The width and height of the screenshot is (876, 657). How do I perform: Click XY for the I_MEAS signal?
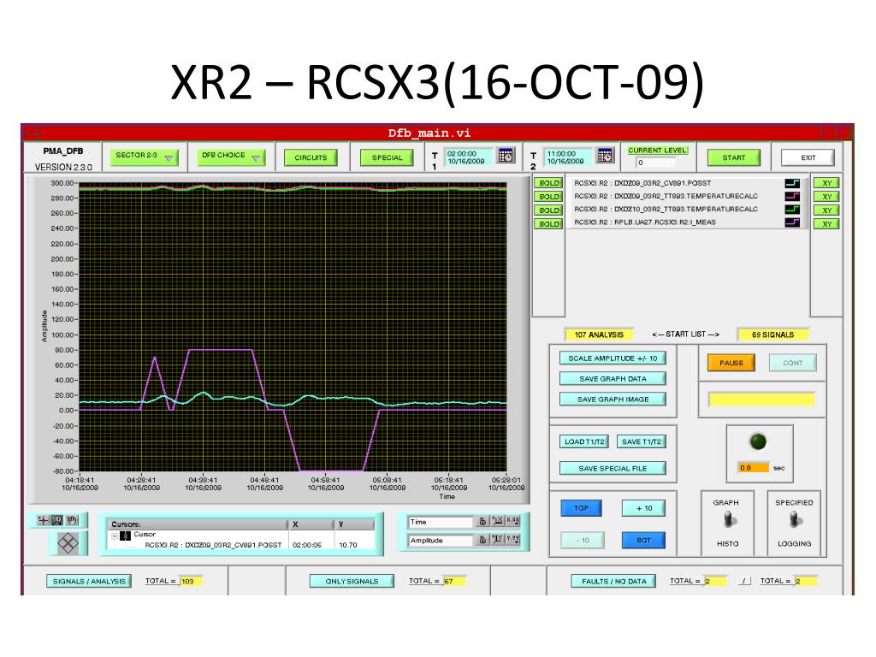click(827, 224)
